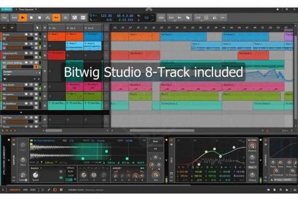The image size is (298, 199).
Task: Open the ADD menu in toolbar
Action: [x=161, y=18]
